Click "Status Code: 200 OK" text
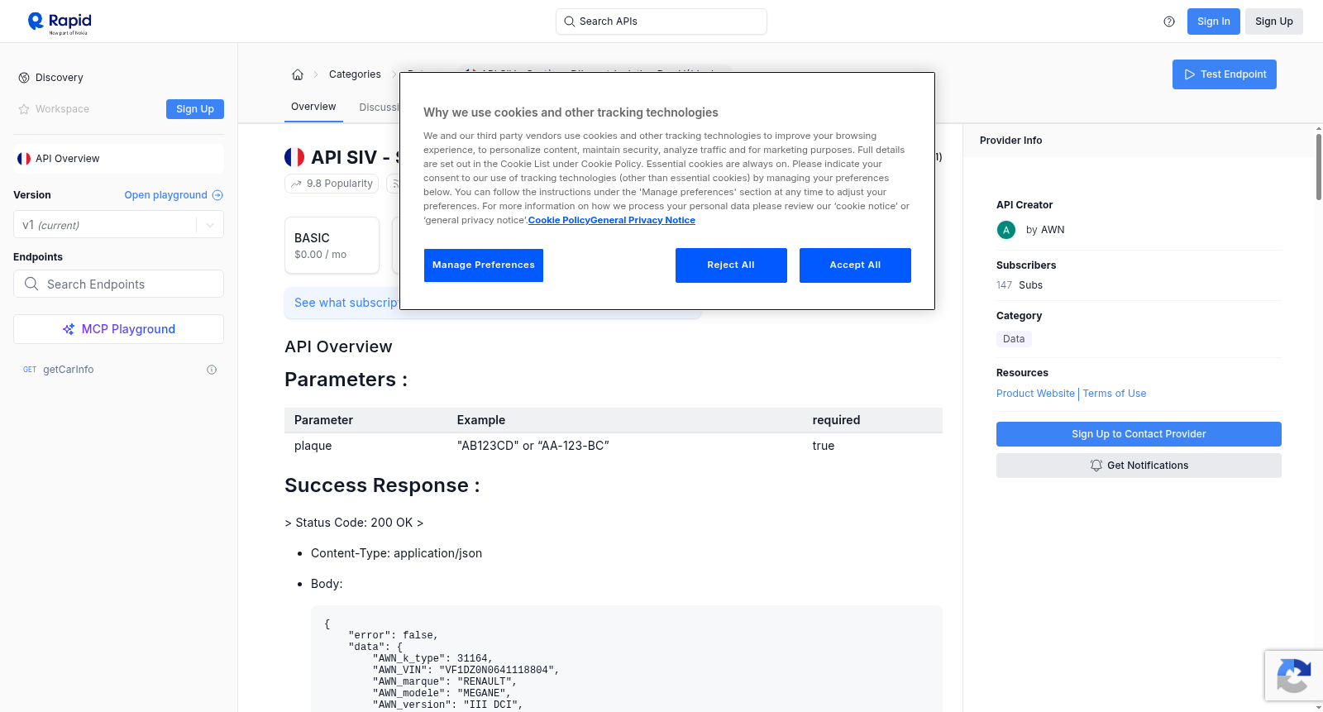This screenshot has height=712, width=1323. 354,523
